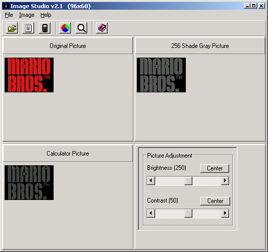Open the File menu
Screen dimensions: 268x252
(x=9, y=15)
